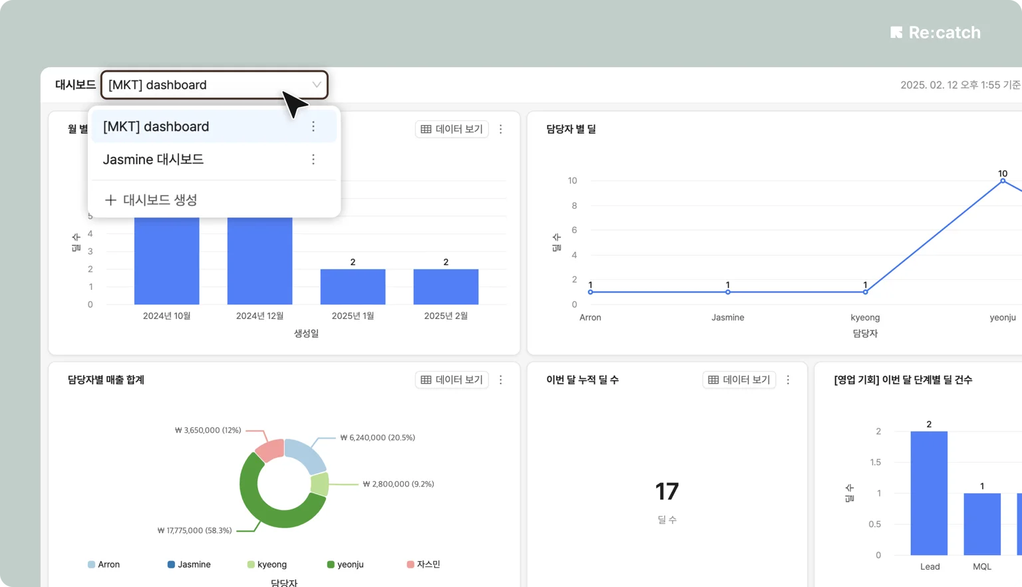Click 데이터 보기 on 이번 달 누적 딜 수 card
The image size is (1022, 587).
click(739, 380)
